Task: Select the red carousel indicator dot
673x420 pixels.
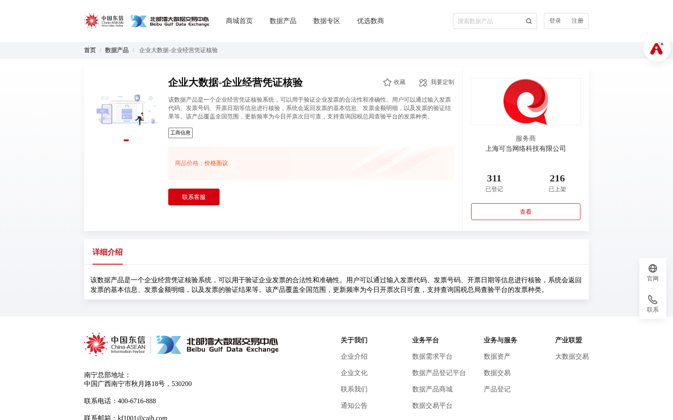Action: pyautogui.click(x=126, y=140)
